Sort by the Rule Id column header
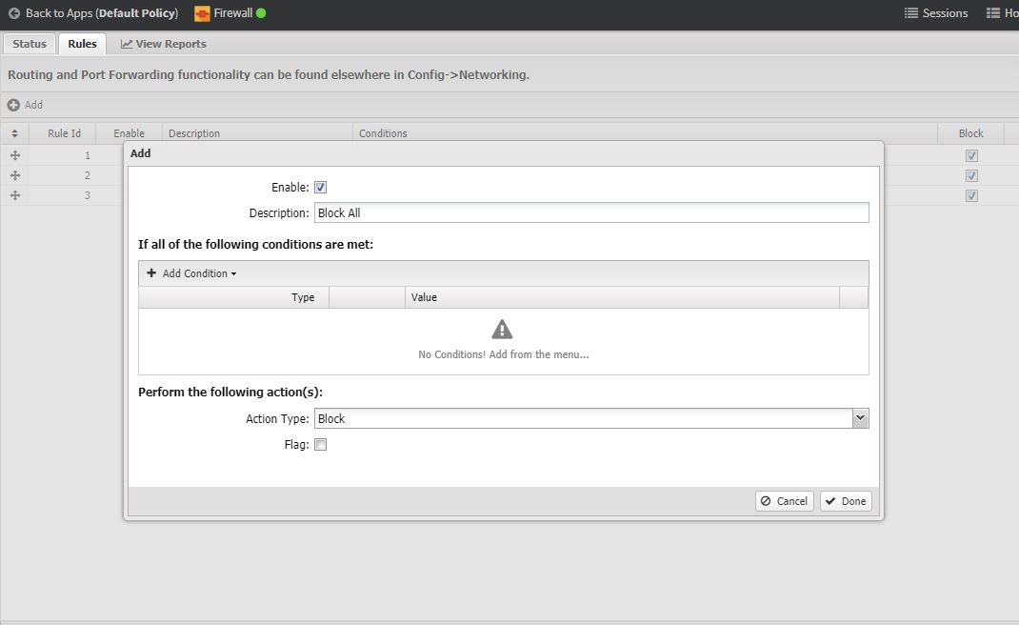 (x=64, y=133)
